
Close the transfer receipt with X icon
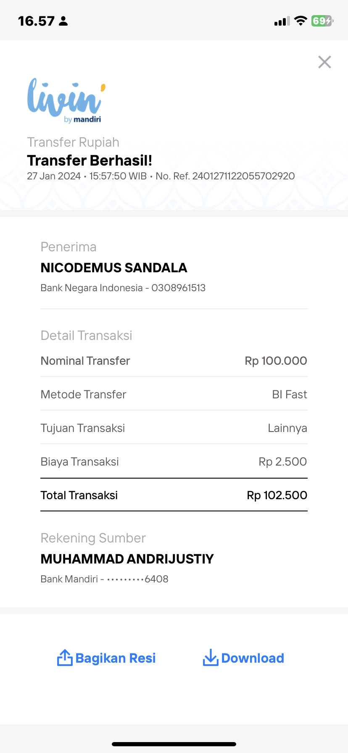pos(324,62)
